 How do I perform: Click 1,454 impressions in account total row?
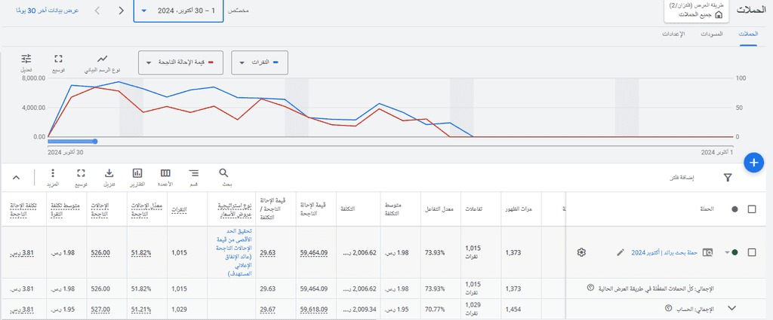tap(513, 309)
